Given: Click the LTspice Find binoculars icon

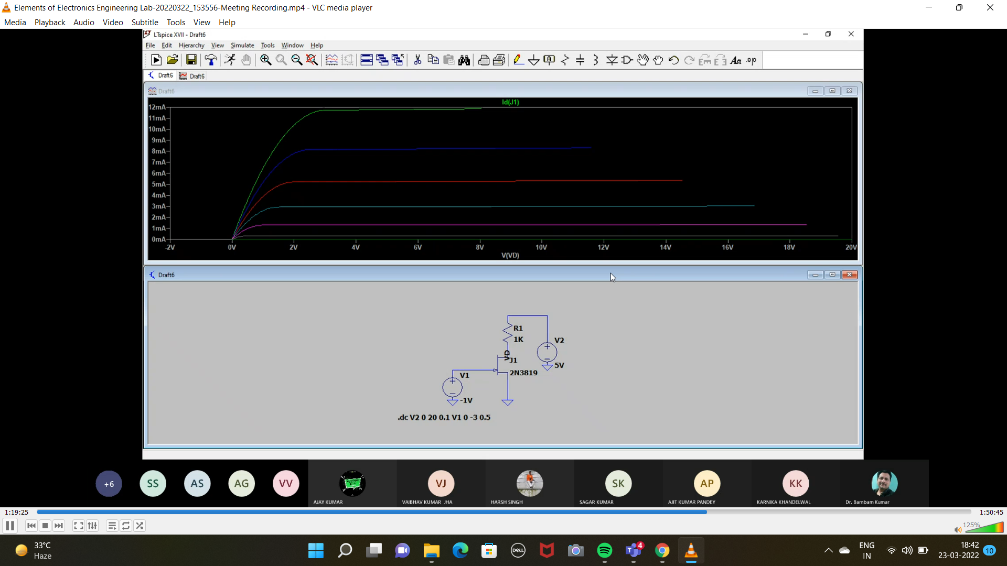Looking at the screenshot, I should [464, 60].
